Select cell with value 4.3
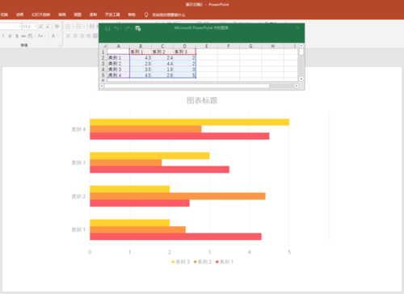The width and height of the screenshot is (404, 294). (x=141, y=58)
